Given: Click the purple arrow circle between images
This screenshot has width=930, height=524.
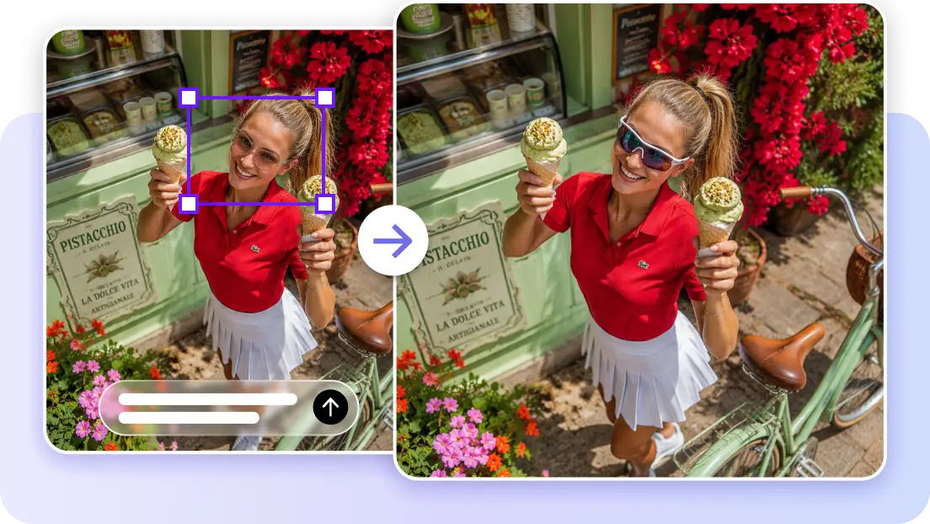Looking at the screenshot, I should click(x=393, y=241).
